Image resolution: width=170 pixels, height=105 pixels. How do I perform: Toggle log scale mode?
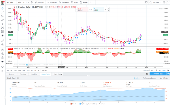160,70
